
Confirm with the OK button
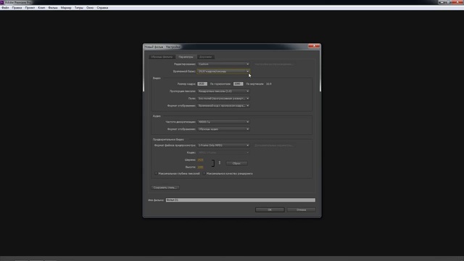click(270, 210)
